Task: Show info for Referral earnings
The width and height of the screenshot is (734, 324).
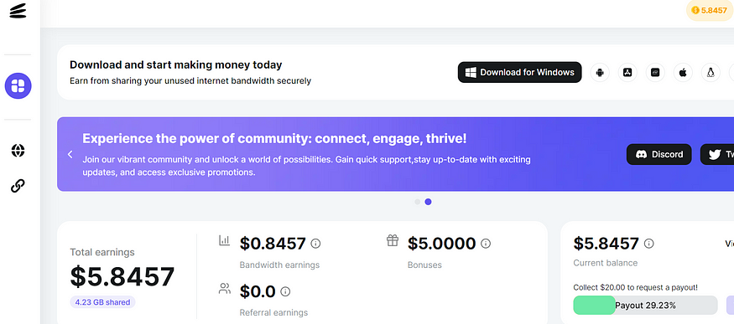Action: click(x=285, y=292)
